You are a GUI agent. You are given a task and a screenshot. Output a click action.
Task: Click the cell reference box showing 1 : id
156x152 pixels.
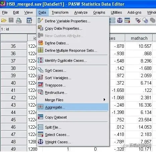coord(18,29)
